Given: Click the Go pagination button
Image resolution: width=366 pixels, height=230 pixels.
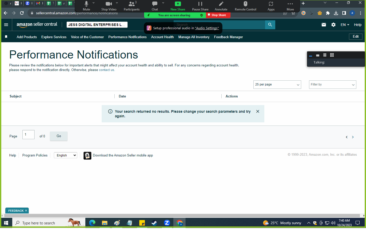Looking at the screenshot, I should 59,136.
